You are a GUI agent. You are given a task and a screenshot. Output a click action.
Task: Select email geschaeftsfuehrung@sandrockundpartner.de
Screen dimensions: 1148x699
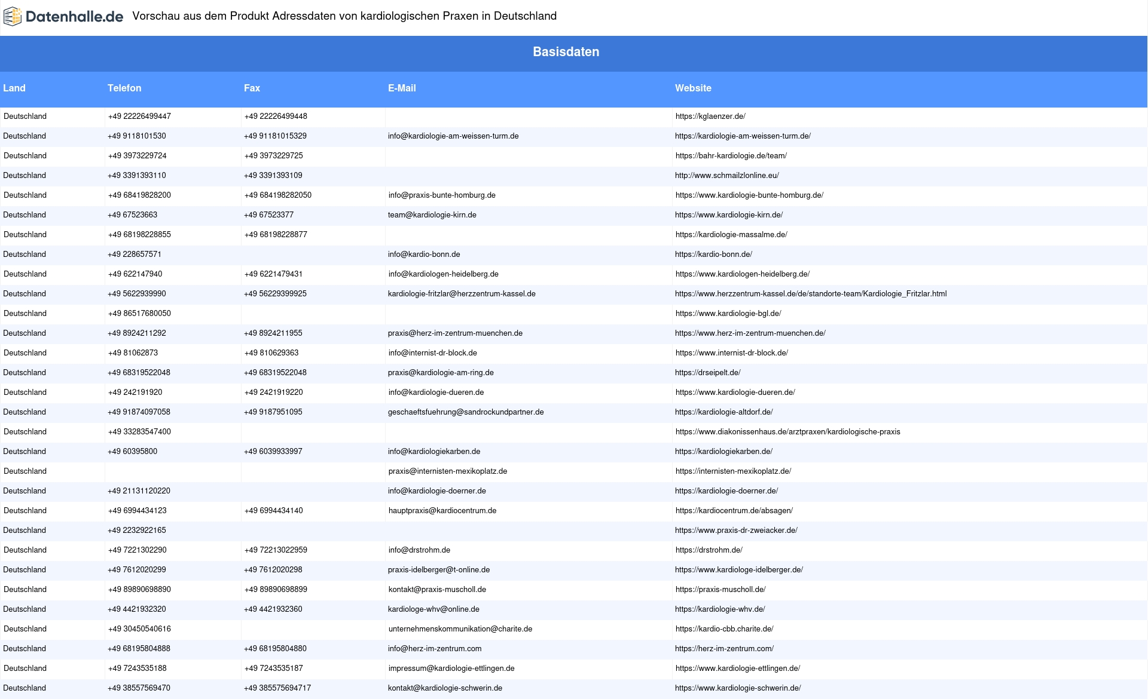pos(466,412)
